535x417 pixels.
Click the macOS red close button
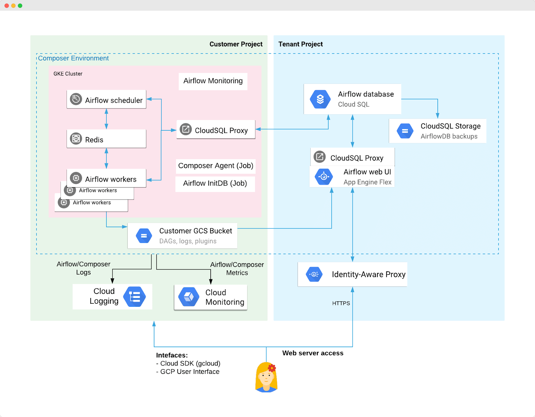coord(7,6)
